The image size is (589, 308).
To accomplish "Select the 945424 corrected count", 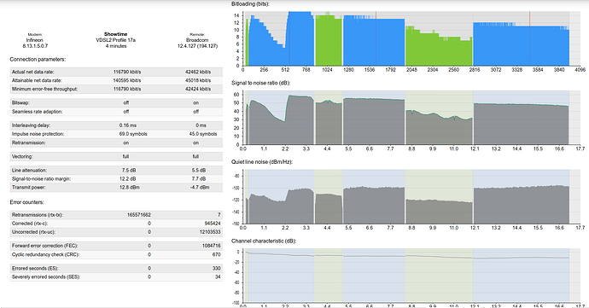I will [213, 224].
